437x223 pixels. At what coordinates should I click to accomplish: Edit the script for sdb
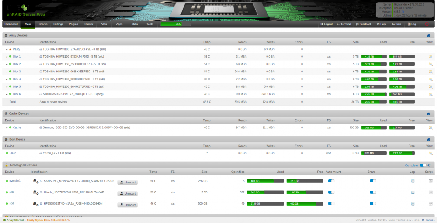pos(430,192)
